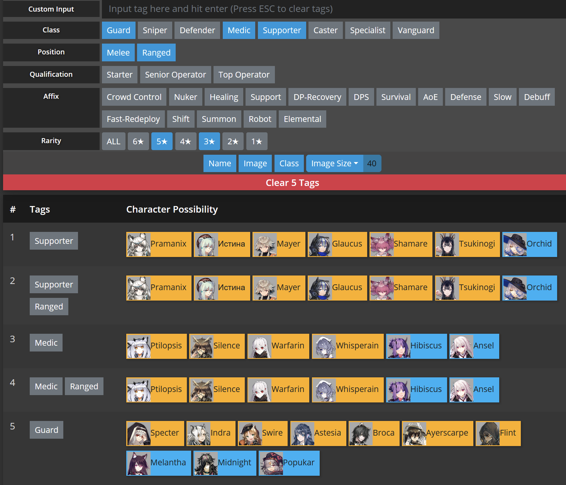566x485 pixels.
Task: Select Warfarin's portrait in result row 3
Action: 260,346
